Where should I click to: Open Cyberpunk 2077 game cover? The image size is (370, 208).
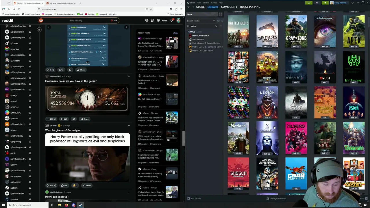point(325,31)
